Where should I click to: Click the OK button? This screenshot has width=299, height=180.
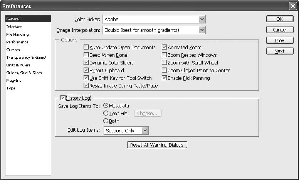[279, 19]
